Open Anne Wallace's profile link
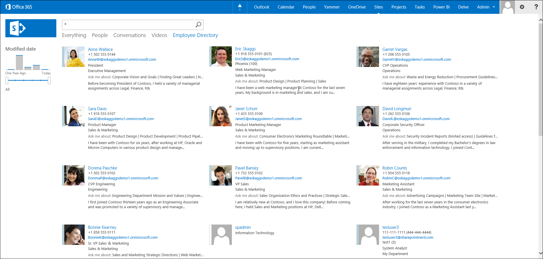543x259 pixels. pos(100,49)
